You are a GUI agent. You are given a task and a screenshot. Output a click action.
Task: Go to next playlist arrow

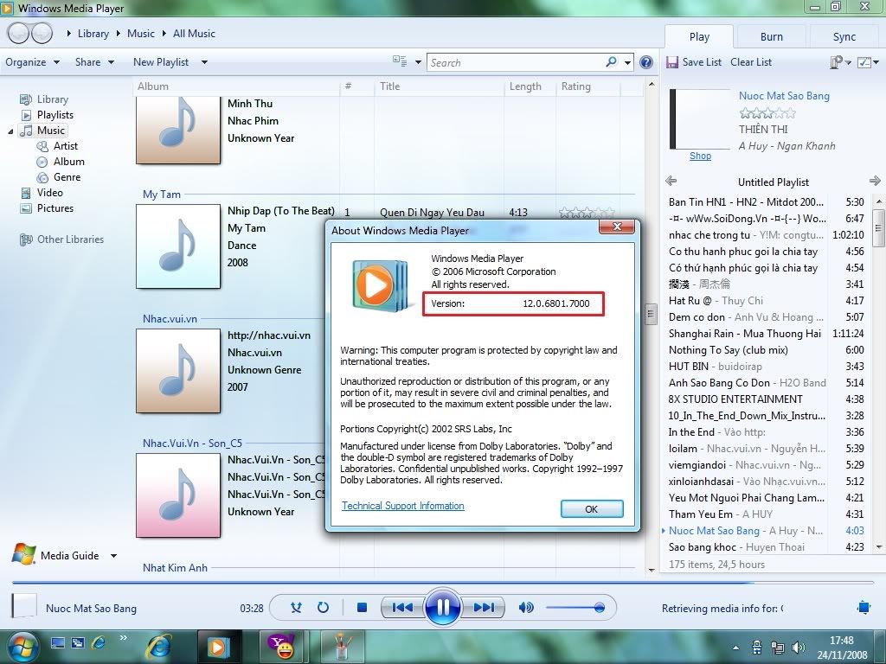[875, 181]
